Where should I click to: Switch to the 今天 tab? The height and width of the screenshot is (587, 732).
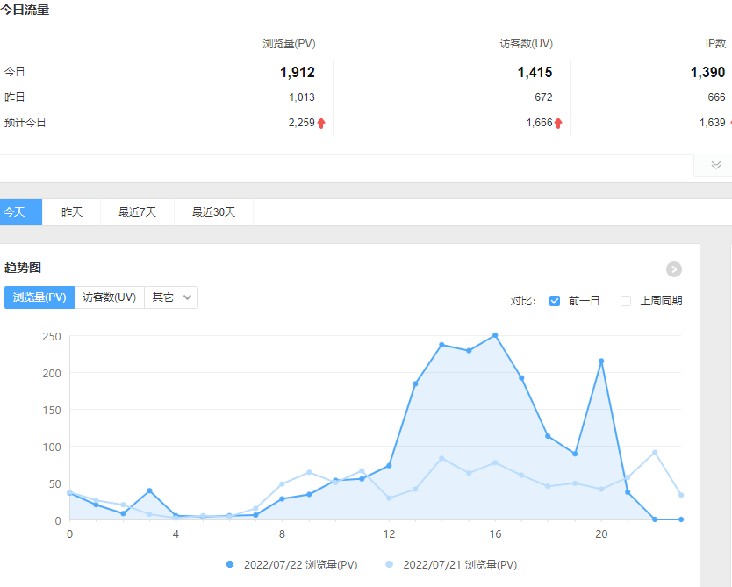pyautogui.click(x=20, y=212)
